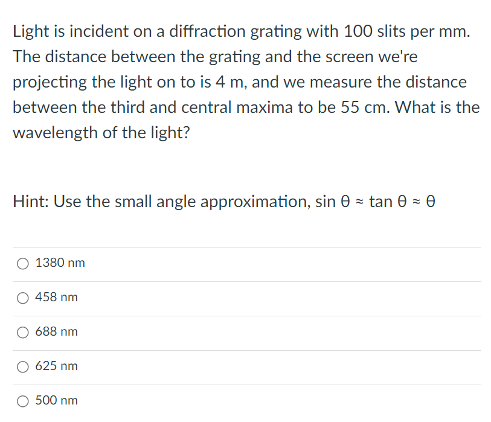Select the 500 nm radio button
491x422 pixels.
tap(22, 401)
